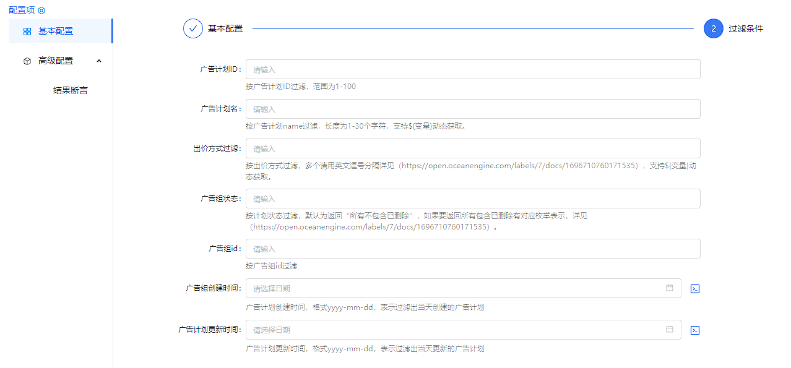Screen dimensions: 791x368
Task: Click the variable icon beside 广告计划更新时间
Action: tap(694, 330)
